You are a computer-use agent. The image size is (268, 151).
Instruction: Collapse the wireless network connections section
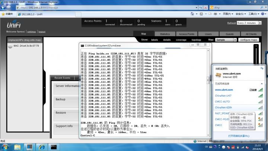click(262, 84)
